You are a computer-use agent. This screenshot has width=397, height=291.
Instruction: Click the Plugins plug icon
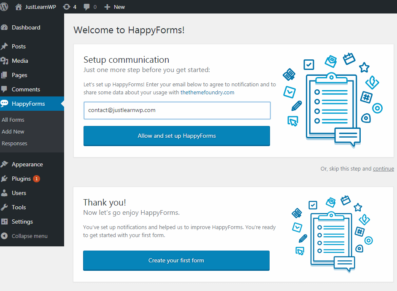(x=4, y=179)
